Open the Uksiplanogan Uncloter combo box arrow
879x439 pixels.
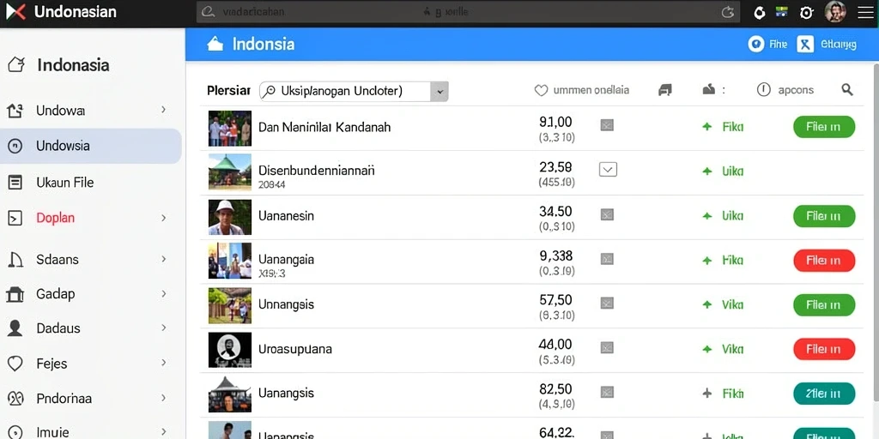point(439,91)
